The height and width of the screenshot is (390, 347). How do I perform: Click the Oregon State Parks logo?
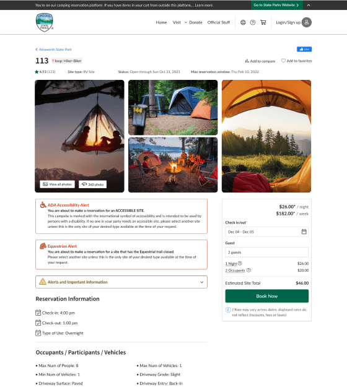click(45, 22)
